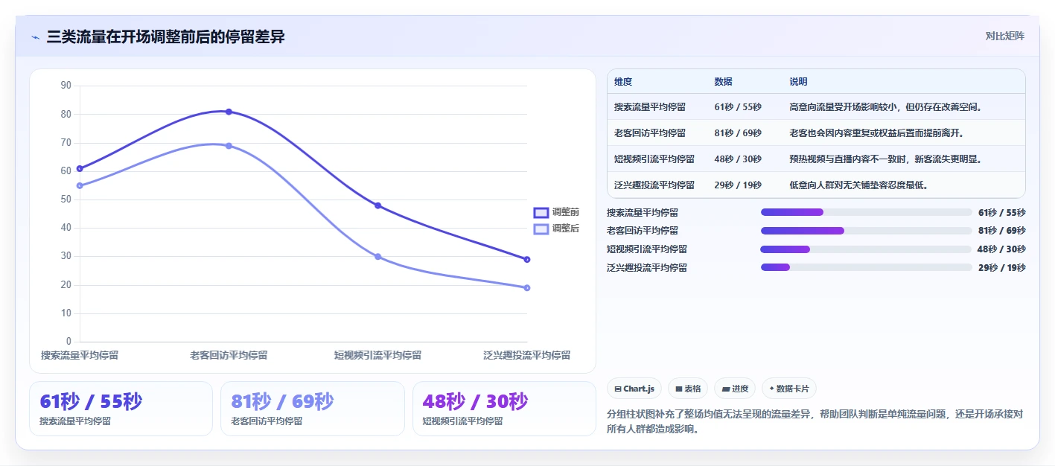
Task: Click the 进度 chip
Action: pyautogui.click(x=735, y=389)
